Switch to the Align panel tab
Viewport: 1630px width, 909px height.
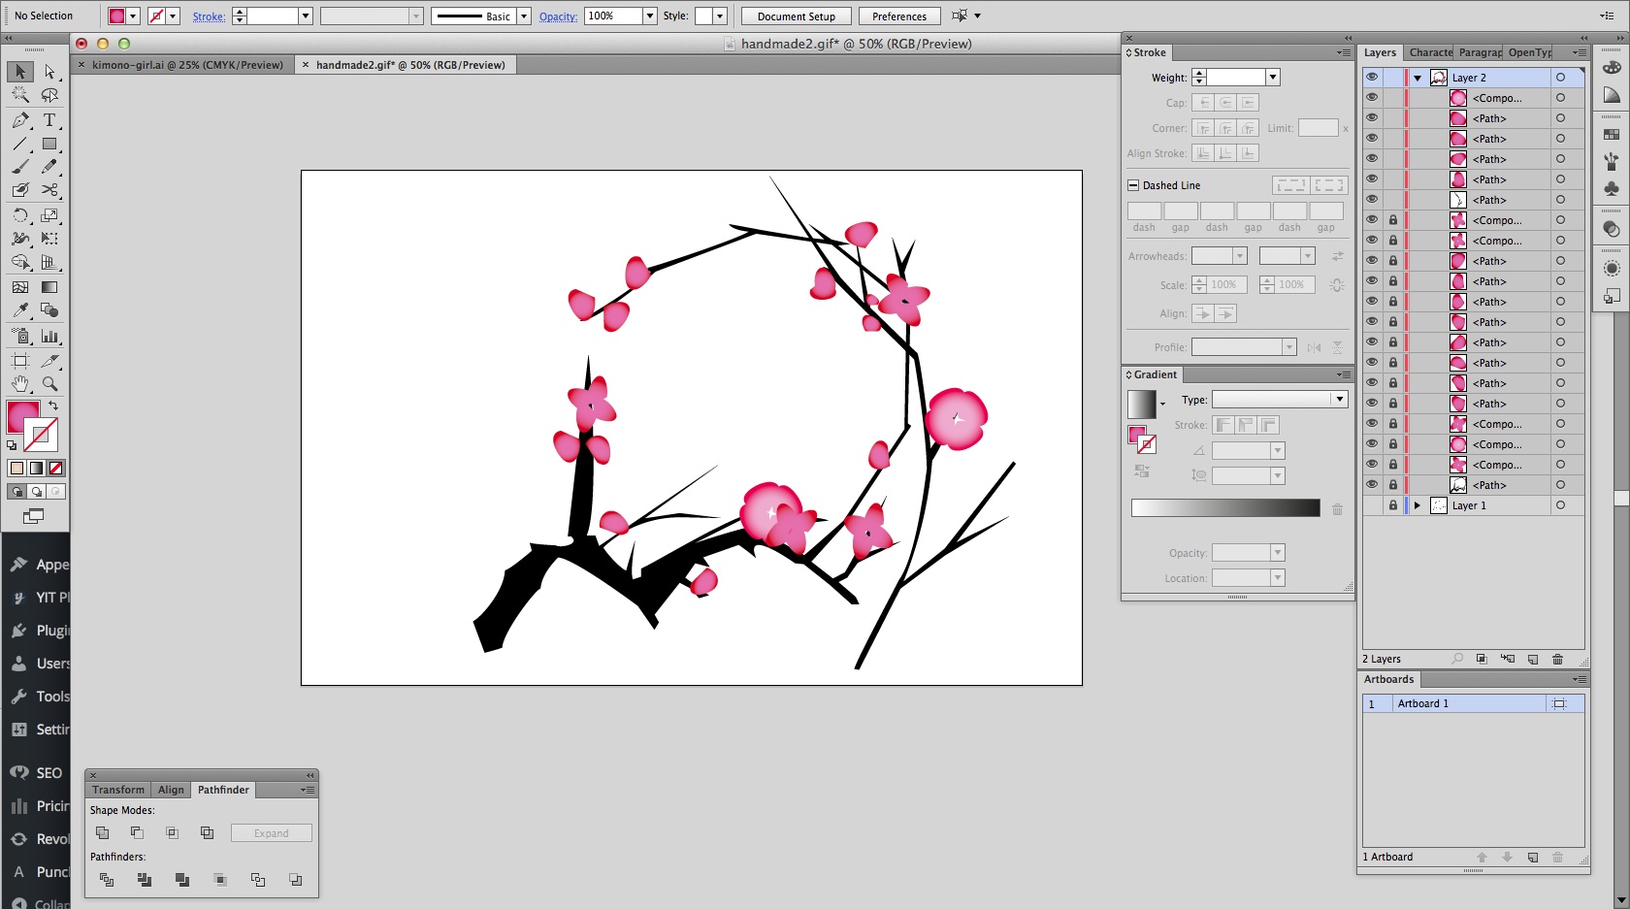(x=171, y=790)
